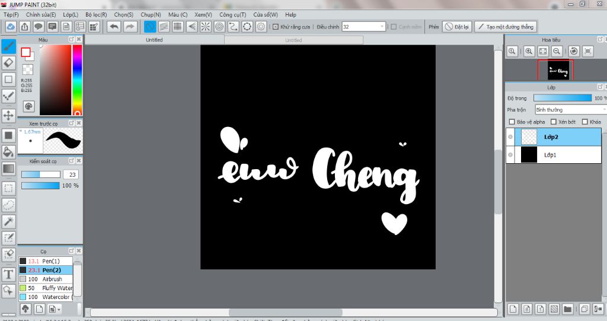This screenshot has width=607, height=321.
Task: Enable parallel lines snap guide
Action: coord(164,27)
